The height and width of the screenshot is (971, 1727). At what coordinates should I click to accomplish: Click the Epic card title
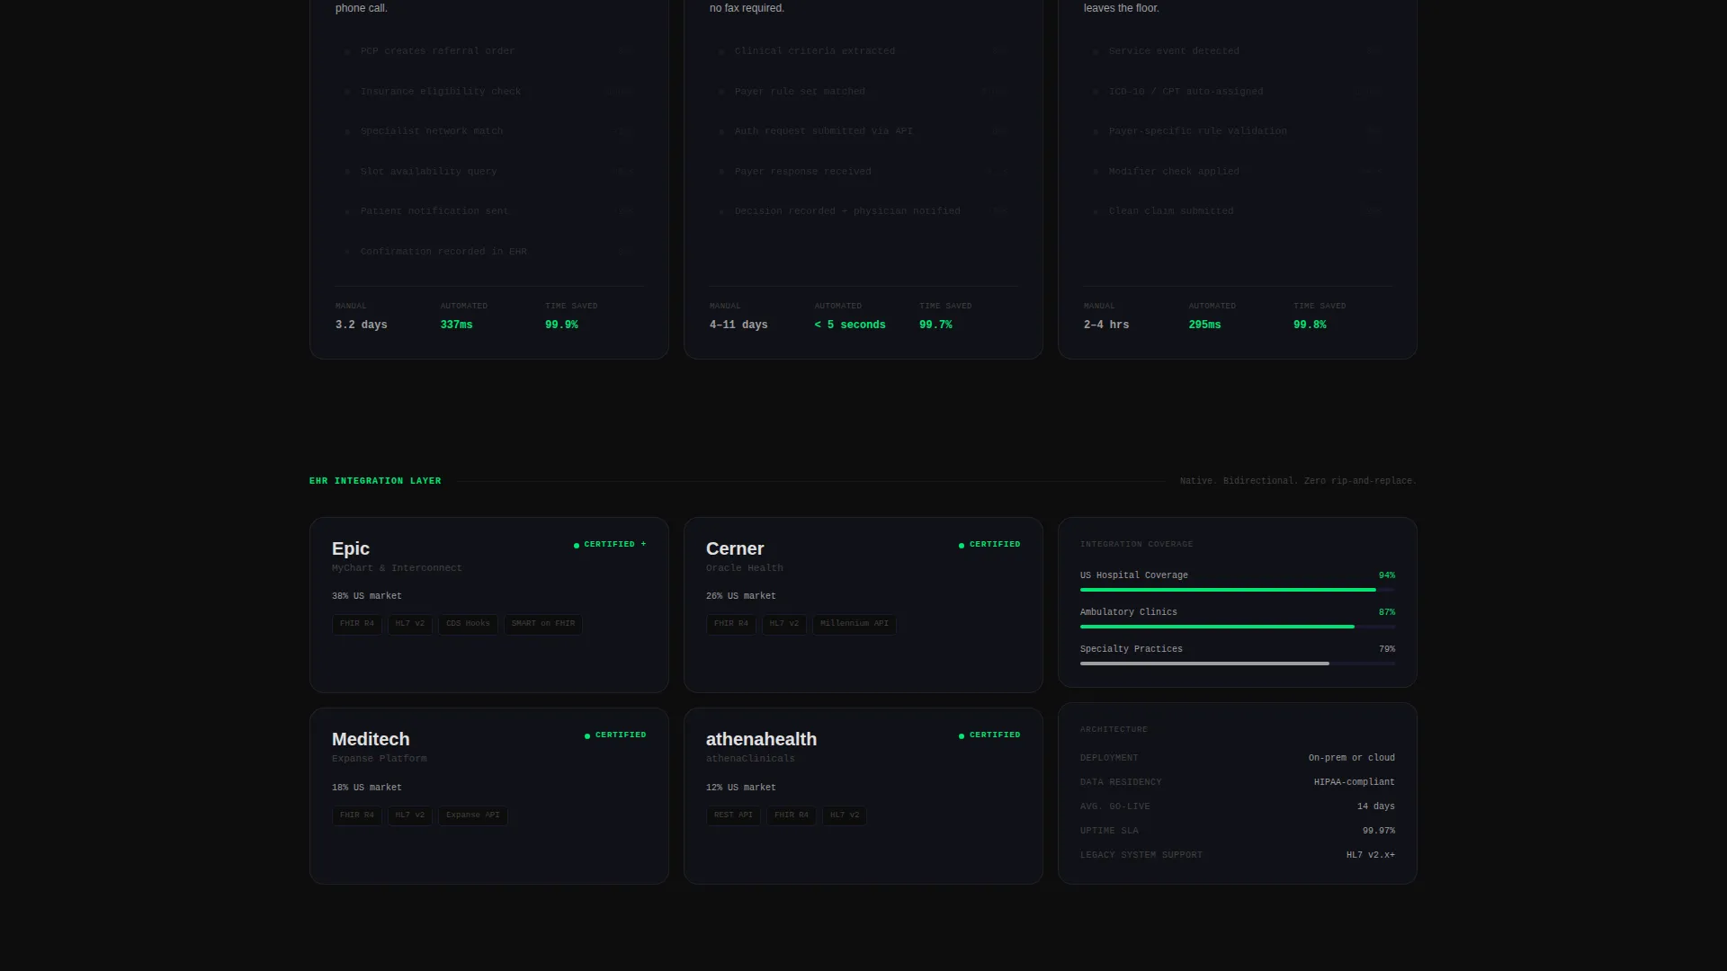pyautogui.click(x=351, y=548)
